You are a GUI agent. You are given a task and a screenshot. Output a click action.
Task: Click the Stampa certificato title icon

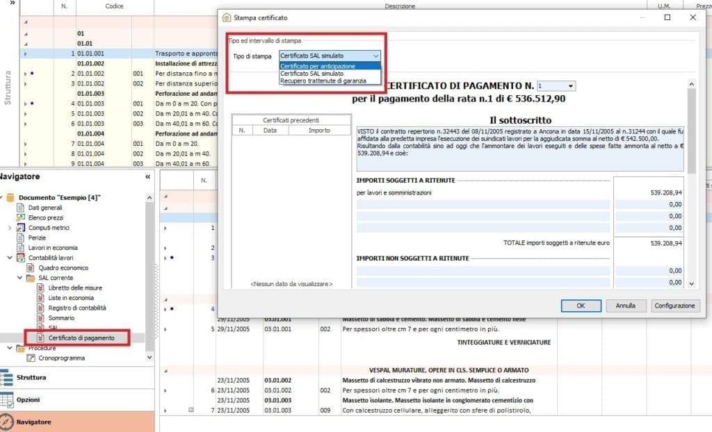coord(227,17)
